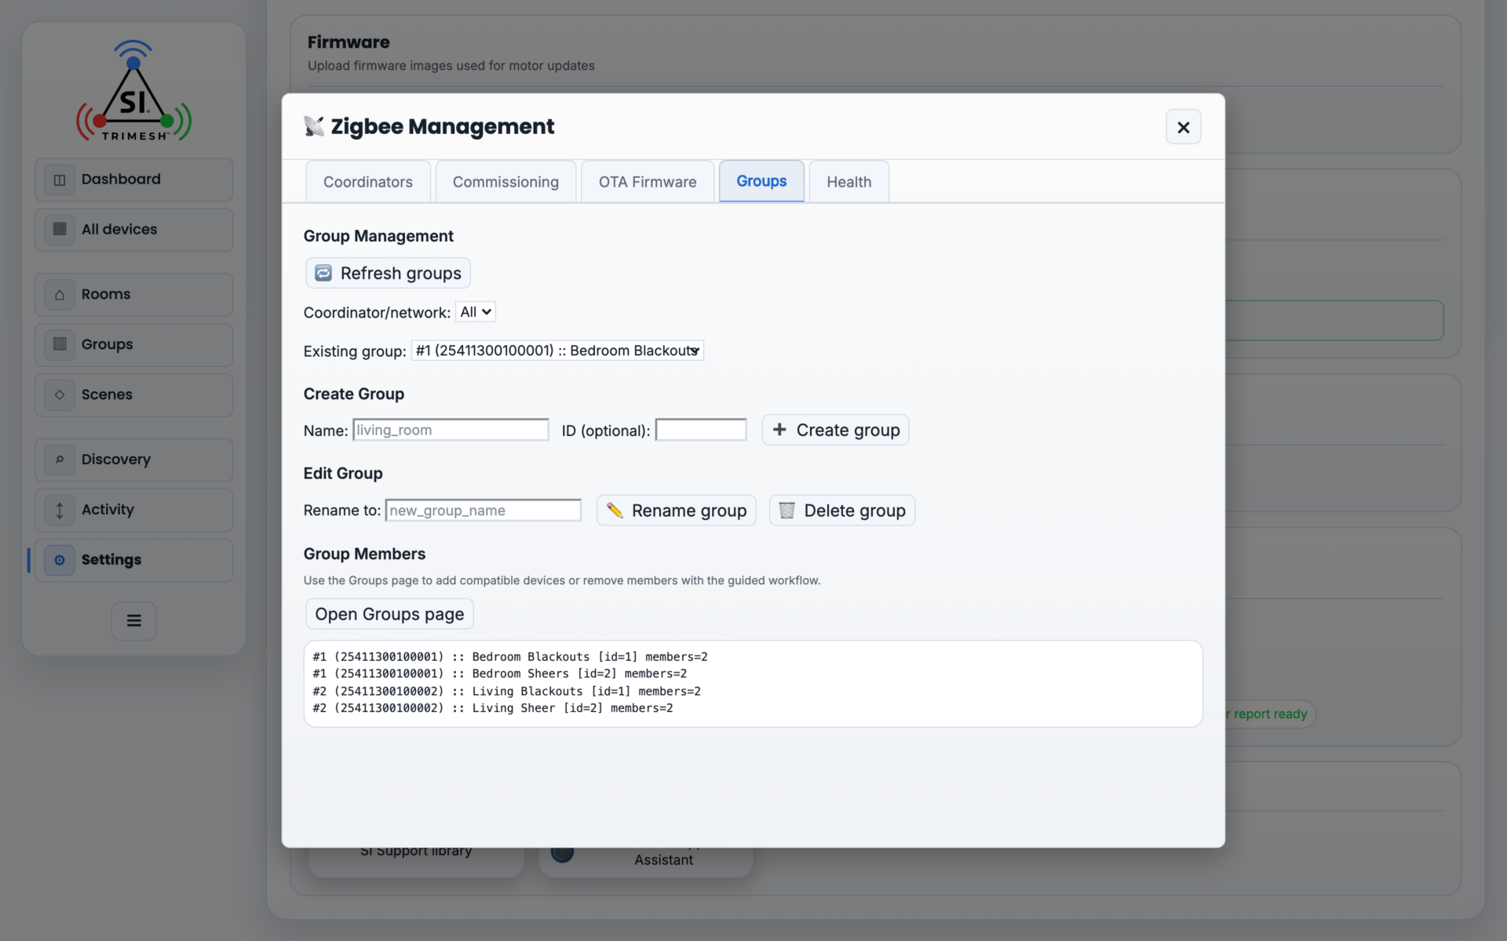Click the Open Groups page button
The width and height of the screenshot is (1507, 941).
(x=389, y=614)
